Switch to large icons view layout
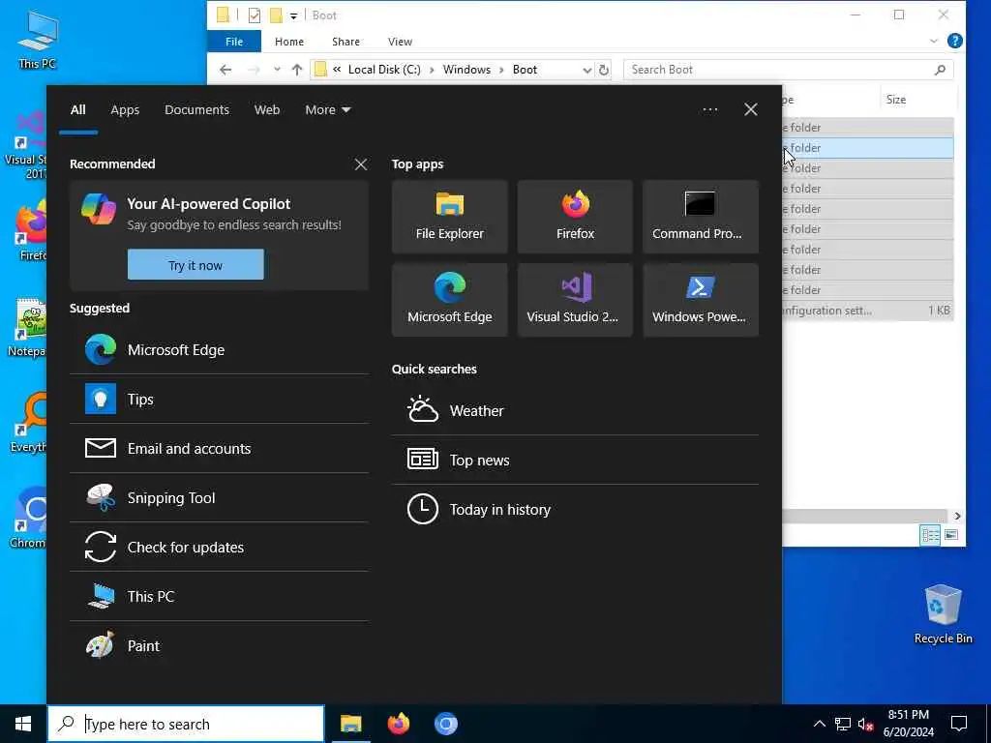This screenshot has height=743, width=991. (950, 535)
